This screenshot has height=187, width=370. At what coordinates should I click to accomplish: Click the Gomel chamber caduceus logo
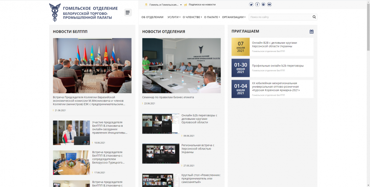click(x=55, y=13)
